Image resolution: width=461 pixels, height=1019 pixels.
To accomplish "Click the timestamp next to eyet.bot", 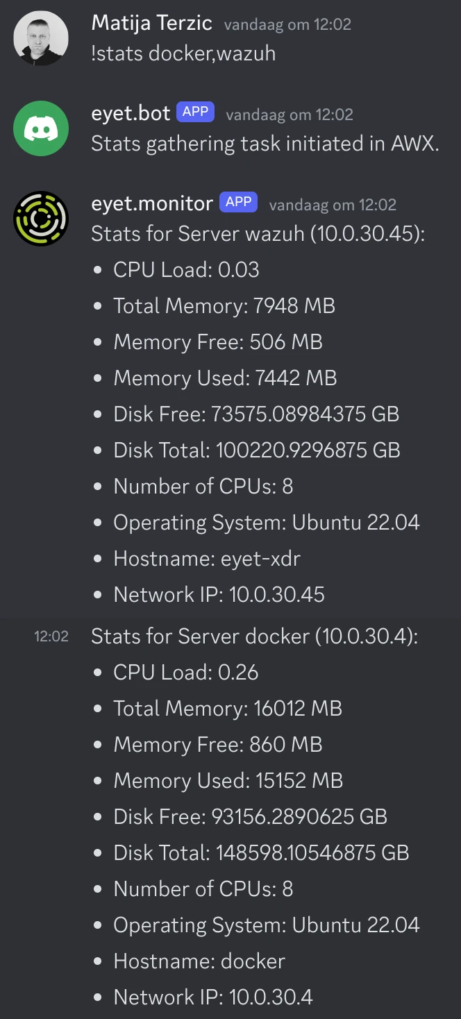I will 290,115.
